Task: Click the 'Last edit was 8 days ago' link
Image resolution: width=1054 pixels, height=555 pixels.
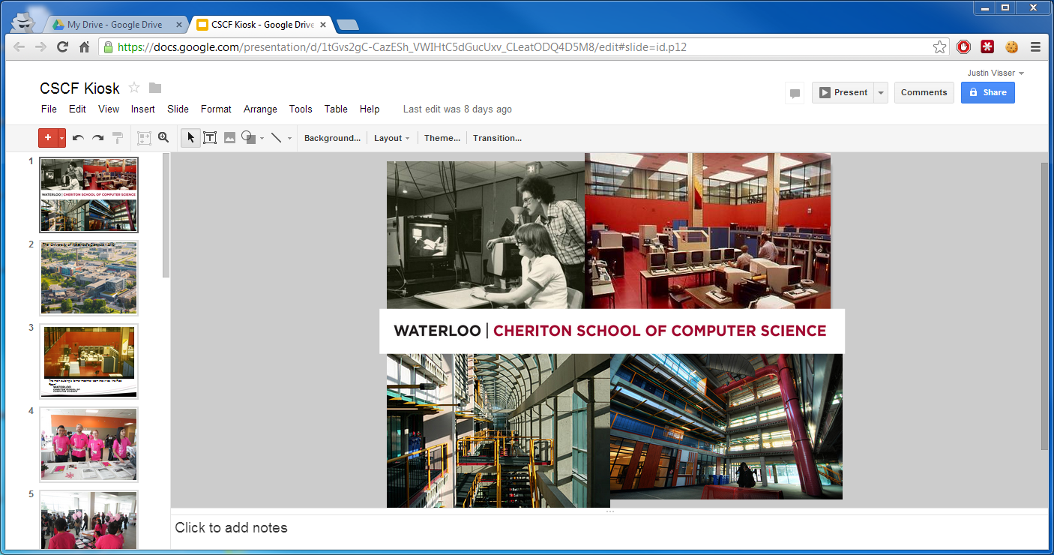Action: [457, 109]
